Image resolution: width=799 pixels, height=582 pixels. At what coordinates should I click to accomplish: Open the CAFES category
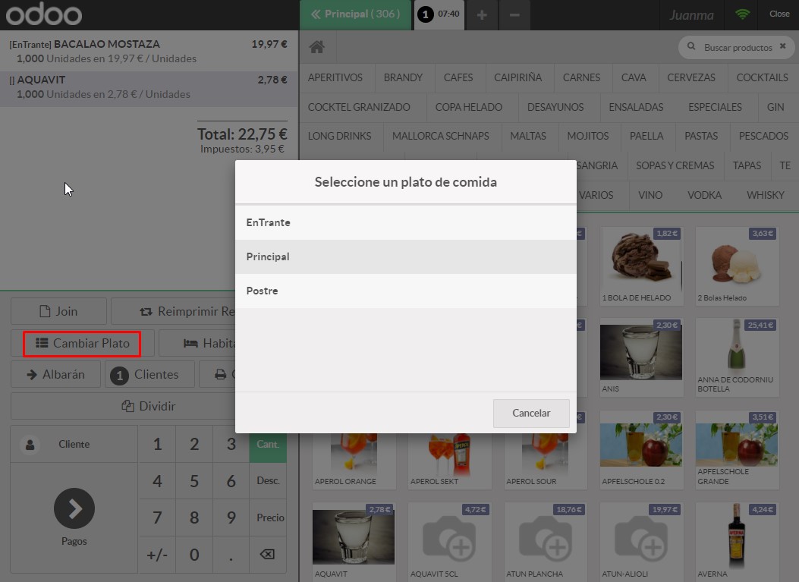coord(458,77)
